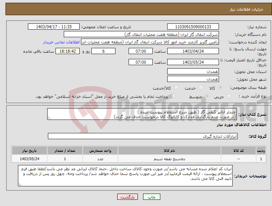
Task: Click the resize grip of buyer notes area
Action: tap(20, 185)
